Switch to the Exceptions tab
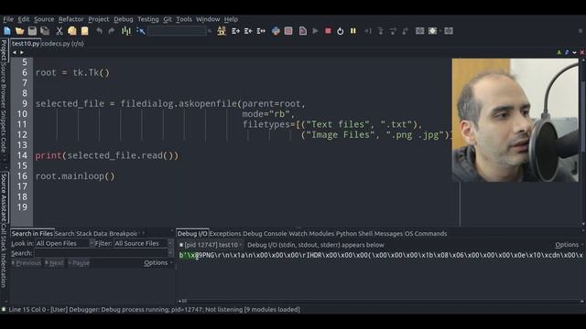Viewport: 586px width, 329px height. pyautogui.click(x=225, y=234)
